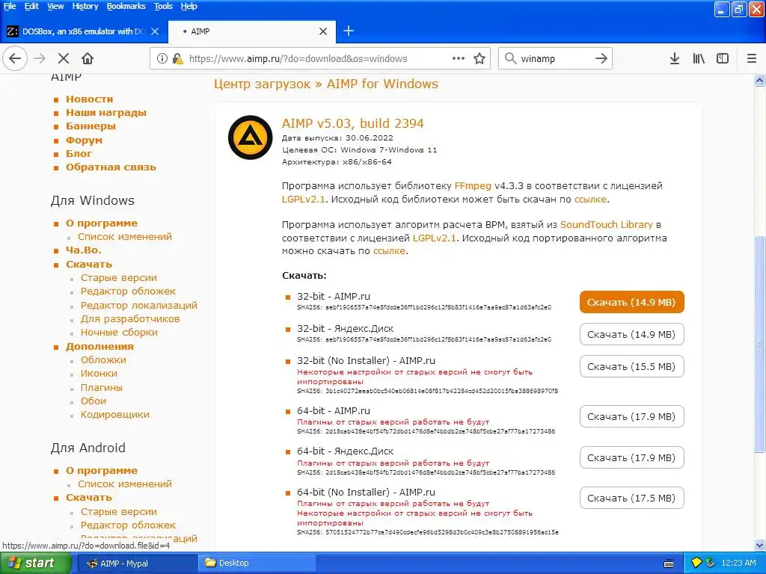Image resolution: width=766 pixels, height=574 pixels.
Task: Submit the winamp search with arrow
Action: pyautogui.click(x=601, y=58)
